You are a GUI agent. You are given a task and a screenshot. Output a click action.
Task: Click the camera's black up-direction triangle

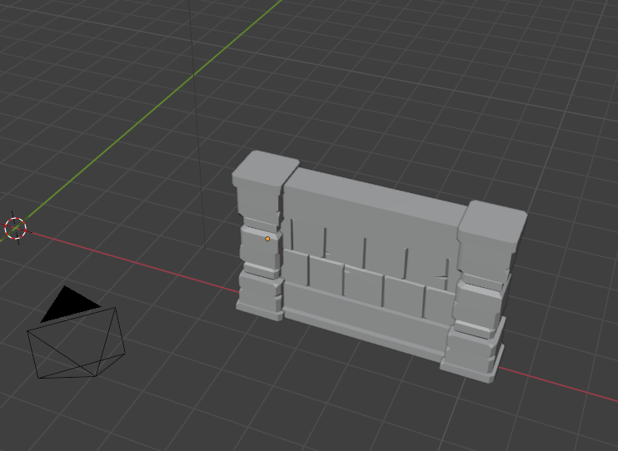pos(70,303)
